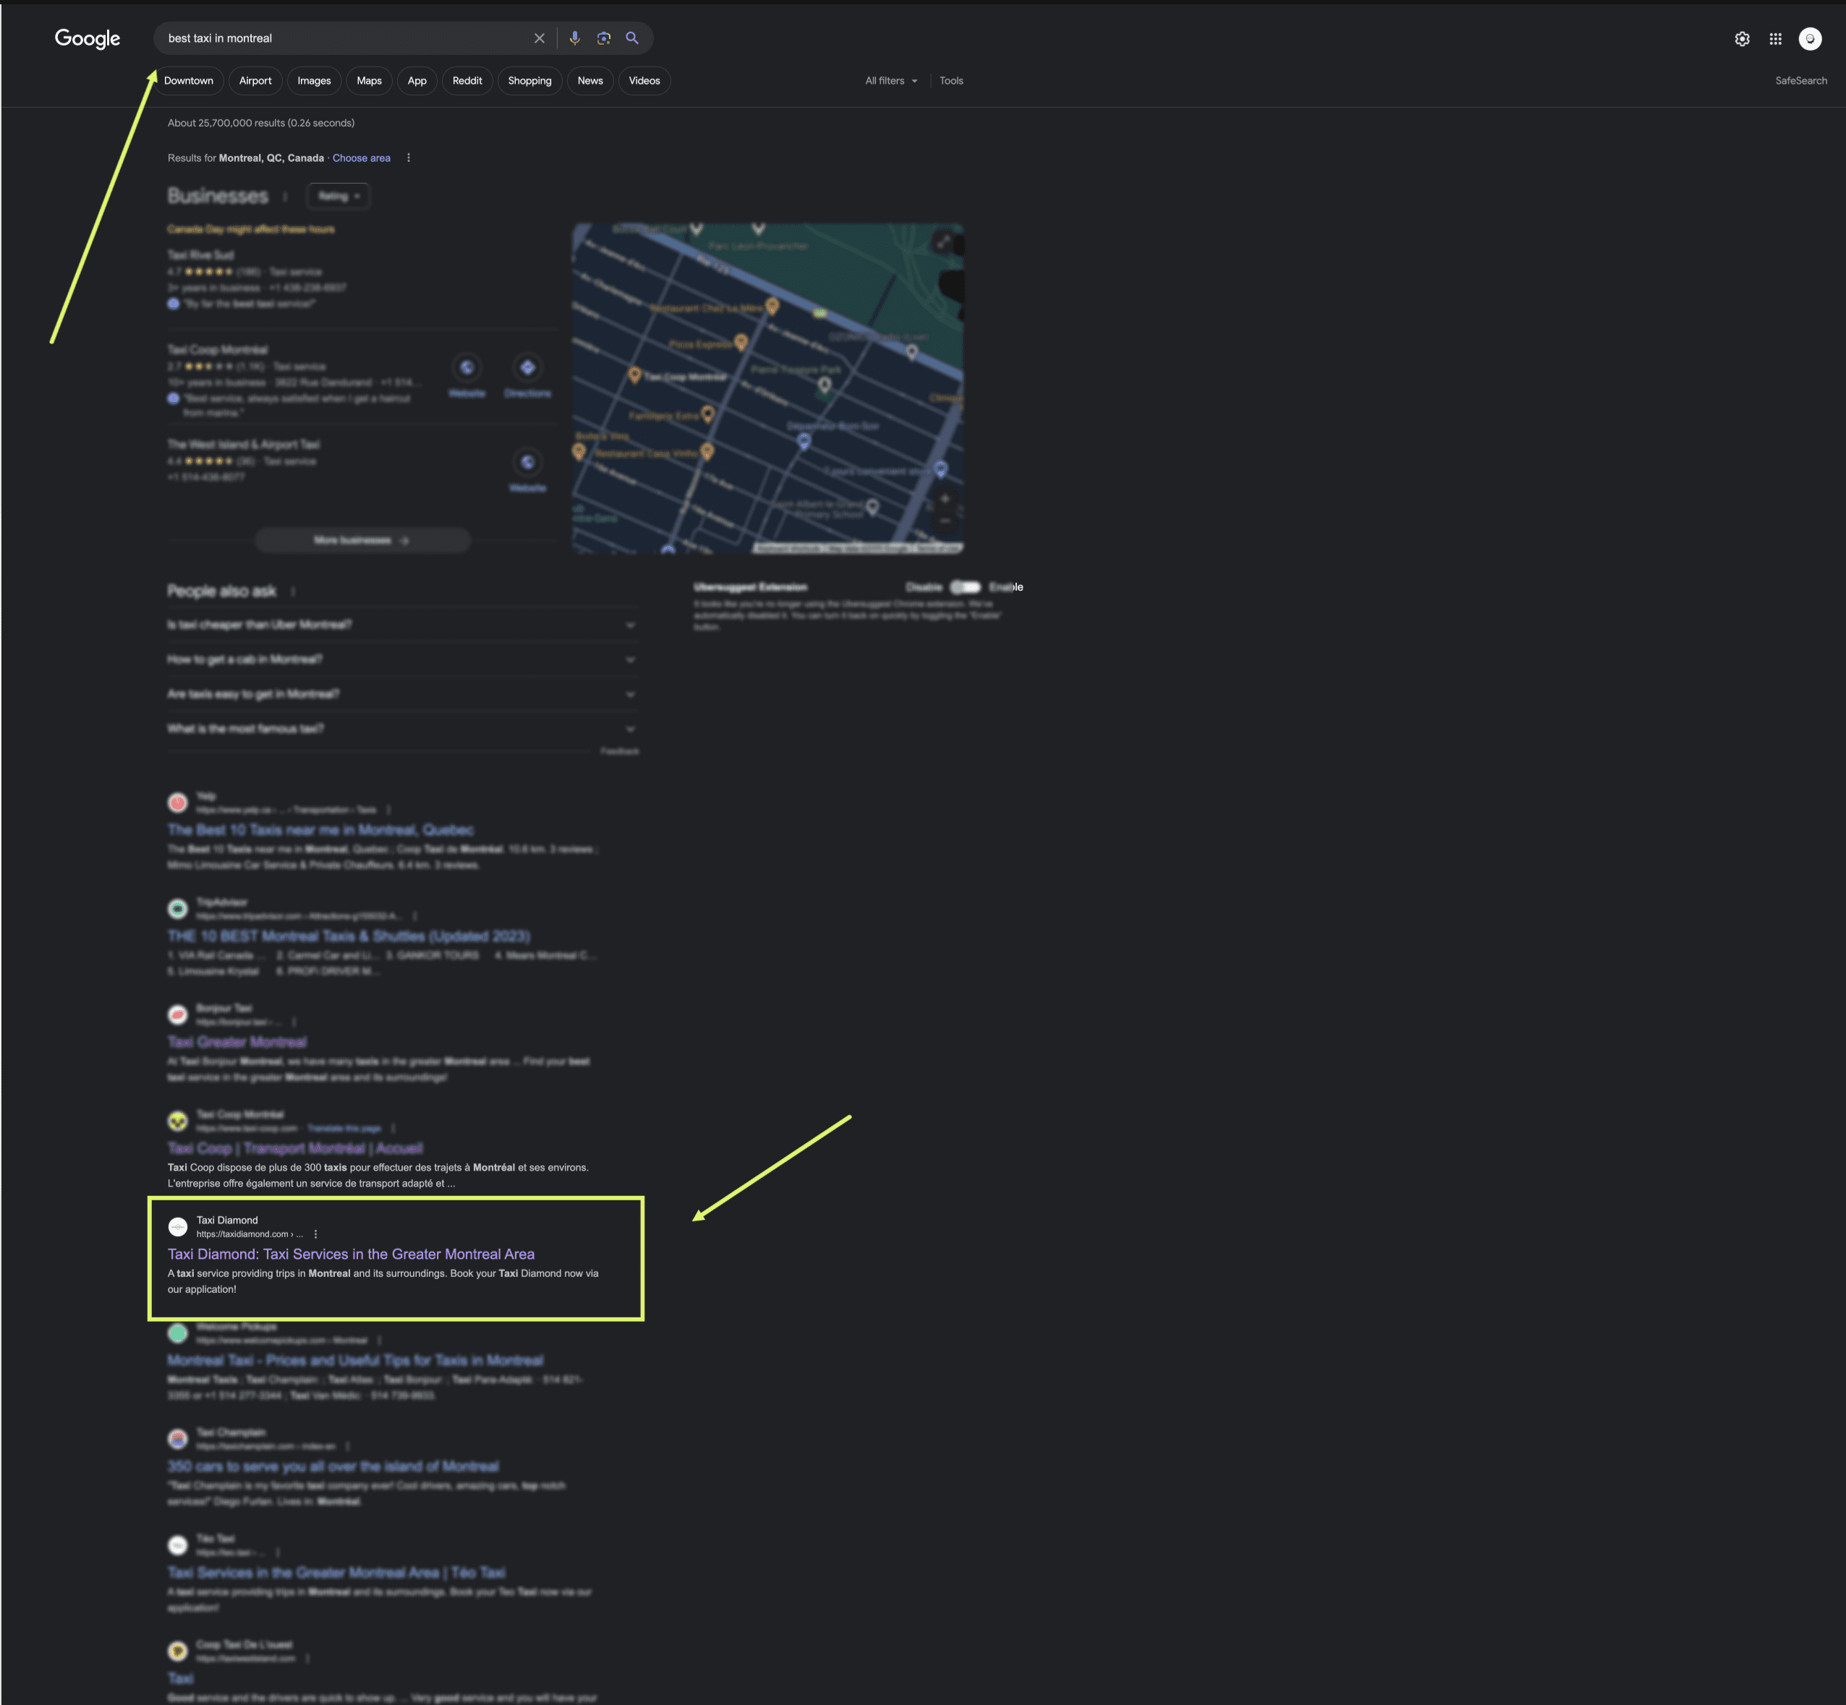Viewport: 1846px width, 1705px height.
Task: Toggle the Ubersuggest Extension enable switch
Action: pos(966,587)
